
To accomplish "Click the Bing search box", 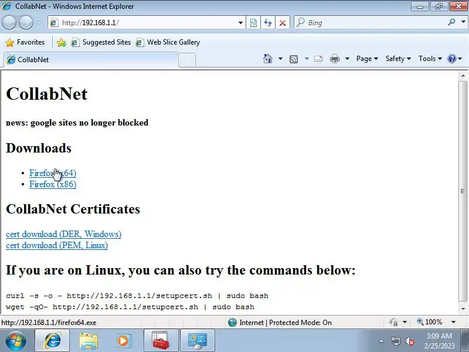I will (x=369, y=23).
